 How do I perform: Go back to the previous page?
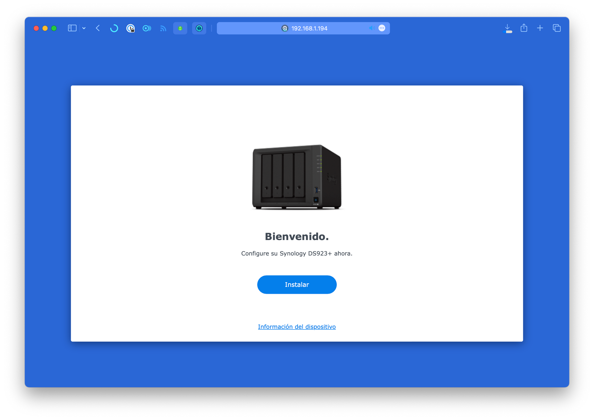tap(98, 28)
